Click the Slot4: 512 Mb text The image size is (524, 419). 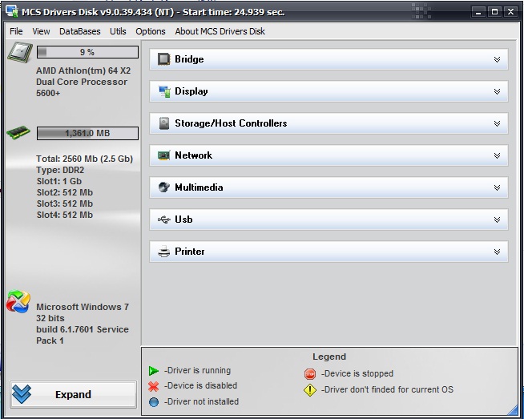point(65,215)
